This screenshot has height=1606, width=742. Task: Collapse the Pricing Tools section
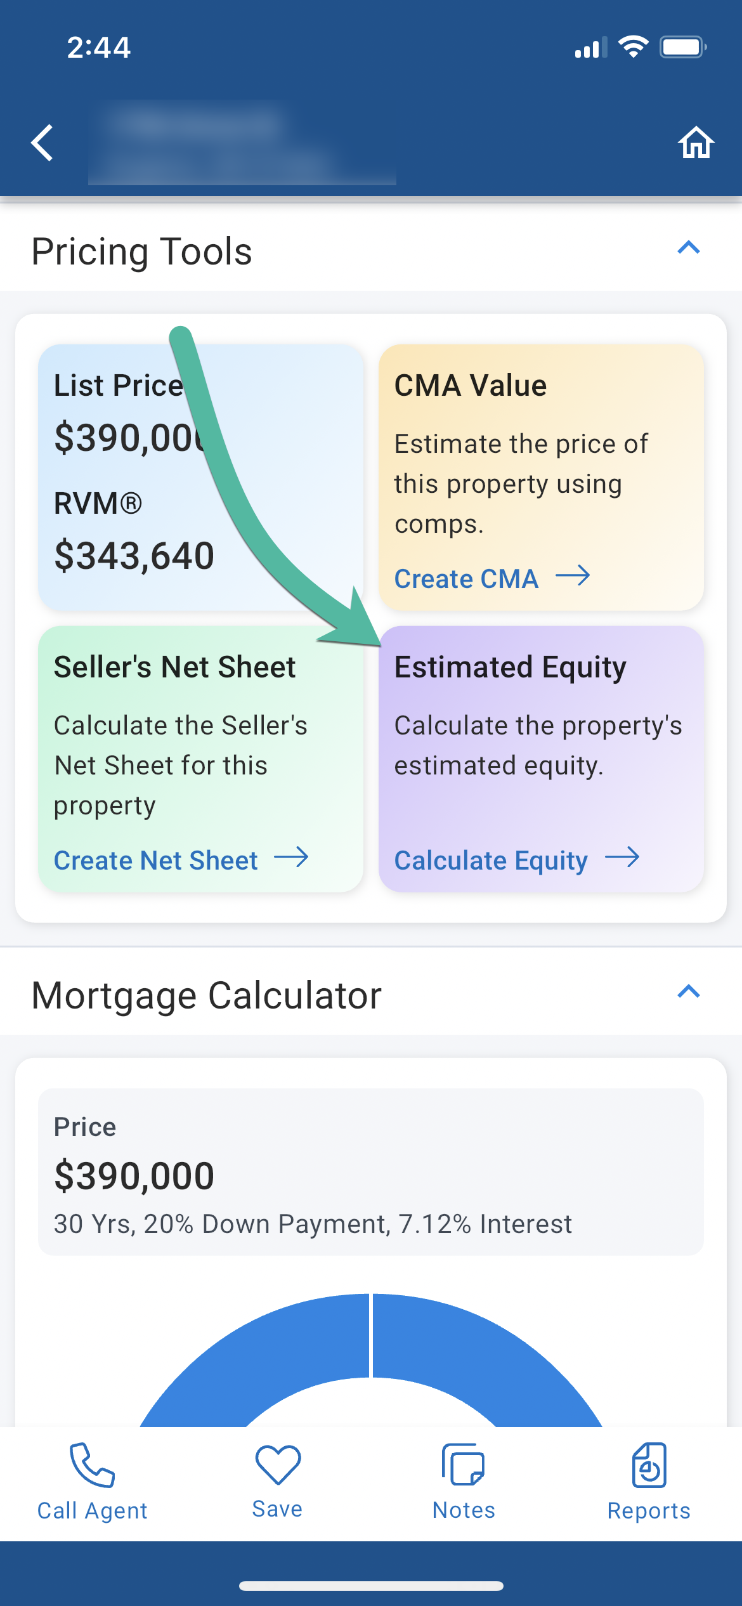688,248
